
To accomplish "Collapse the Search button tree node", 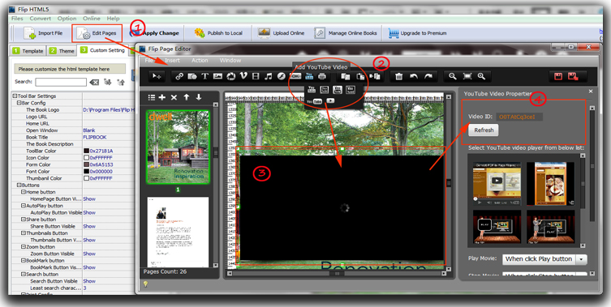I will coord(23,275).
